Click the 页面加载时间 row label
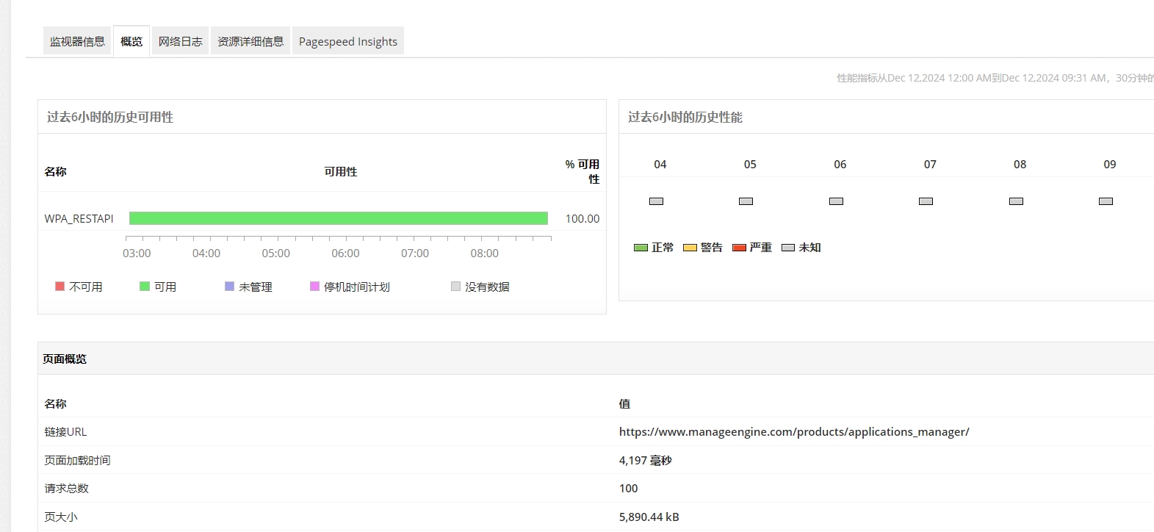 [x=77, y=460]
